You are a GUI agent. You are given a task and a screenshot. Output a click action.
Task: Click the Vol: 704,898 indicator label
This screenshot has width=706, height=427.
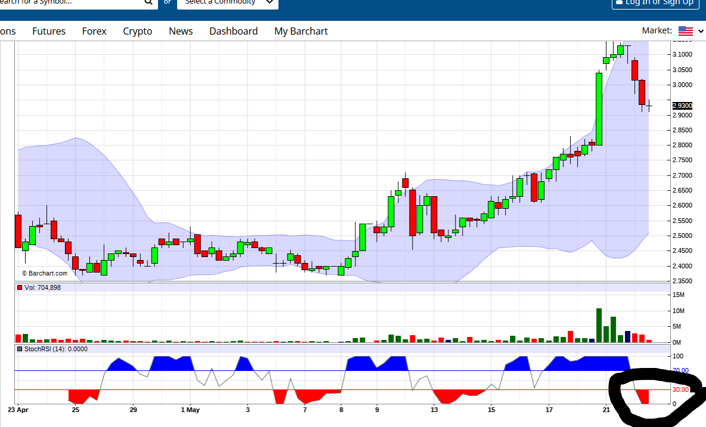click(x=41, y=287)
